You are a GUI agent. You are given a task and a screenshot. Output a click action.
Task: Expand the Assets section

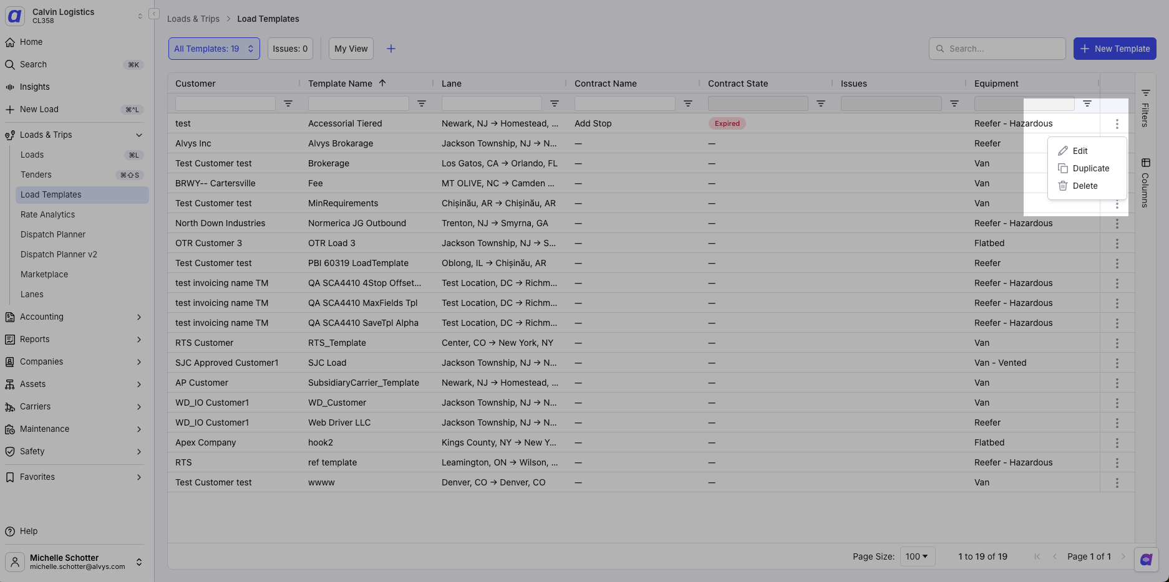point(139,384)
